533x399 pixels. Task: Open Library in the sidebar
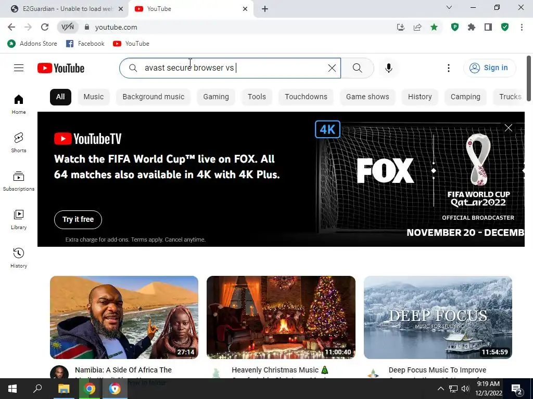coord(19,220)
